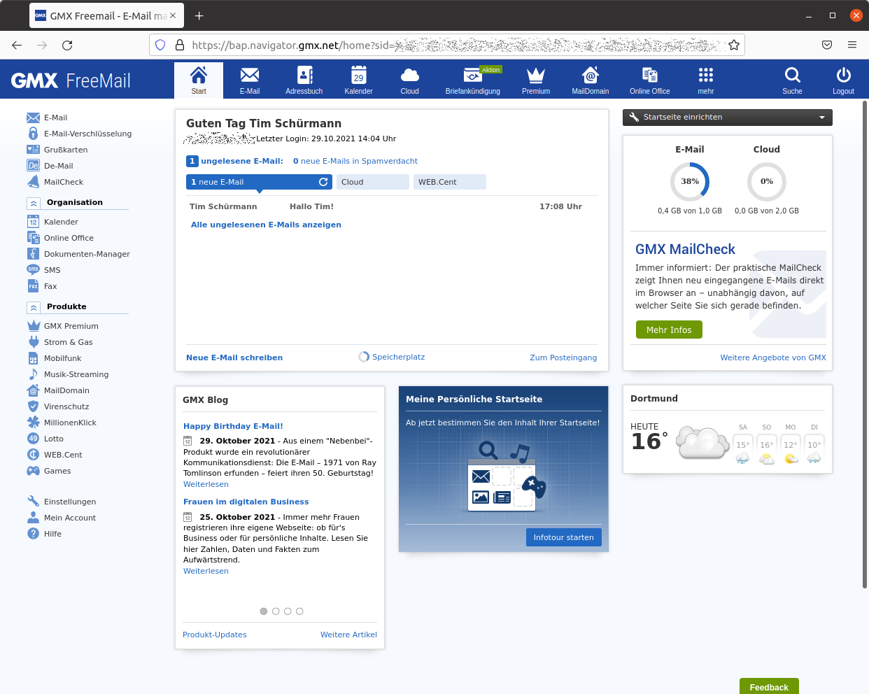Image resolution: width=869 pixels, height=694 pixels.
Task: Open the Cloud icon in top navigation
Action: 410,75
